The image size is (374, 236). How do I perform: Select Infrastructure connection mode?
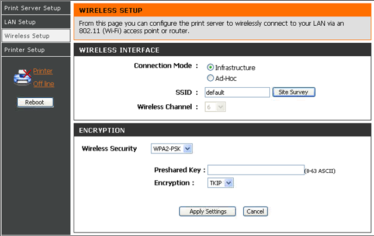coord(210,67)
